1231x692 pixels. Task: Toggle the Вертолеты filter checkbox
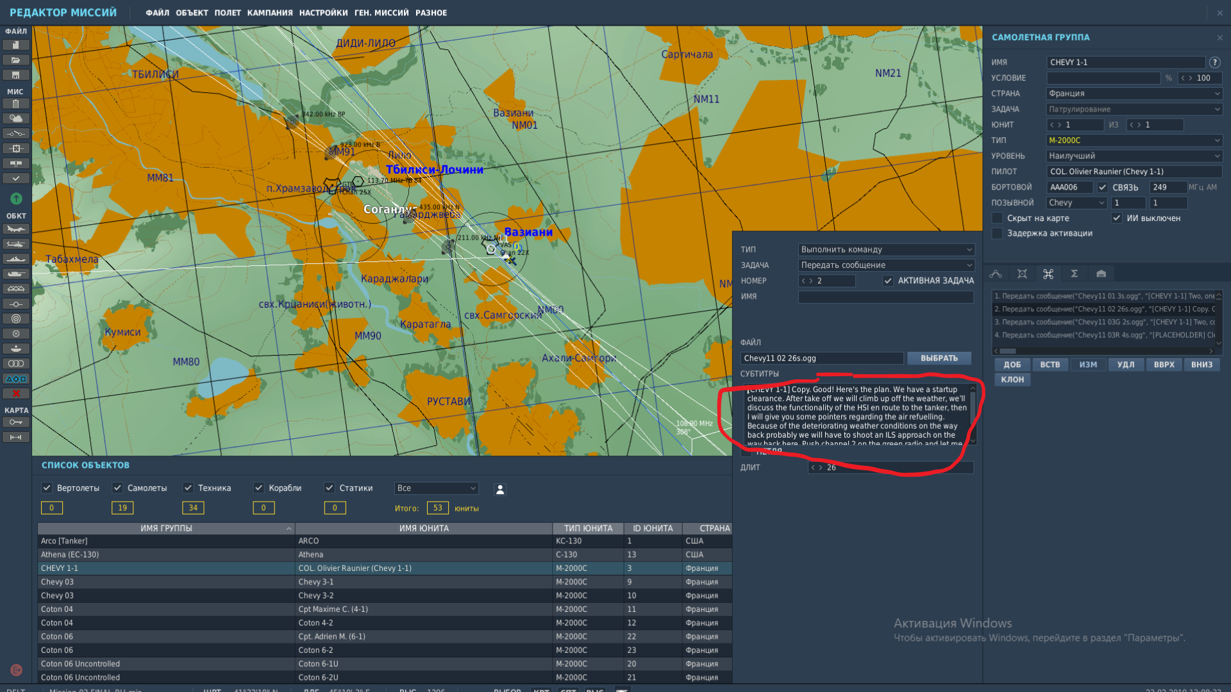(47, 488)
